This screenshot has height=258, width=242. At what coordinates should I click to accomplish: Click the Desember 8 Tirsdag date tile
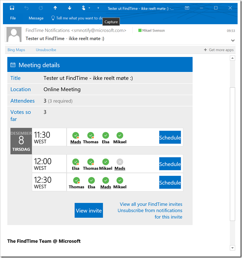[x=21, y=141]
